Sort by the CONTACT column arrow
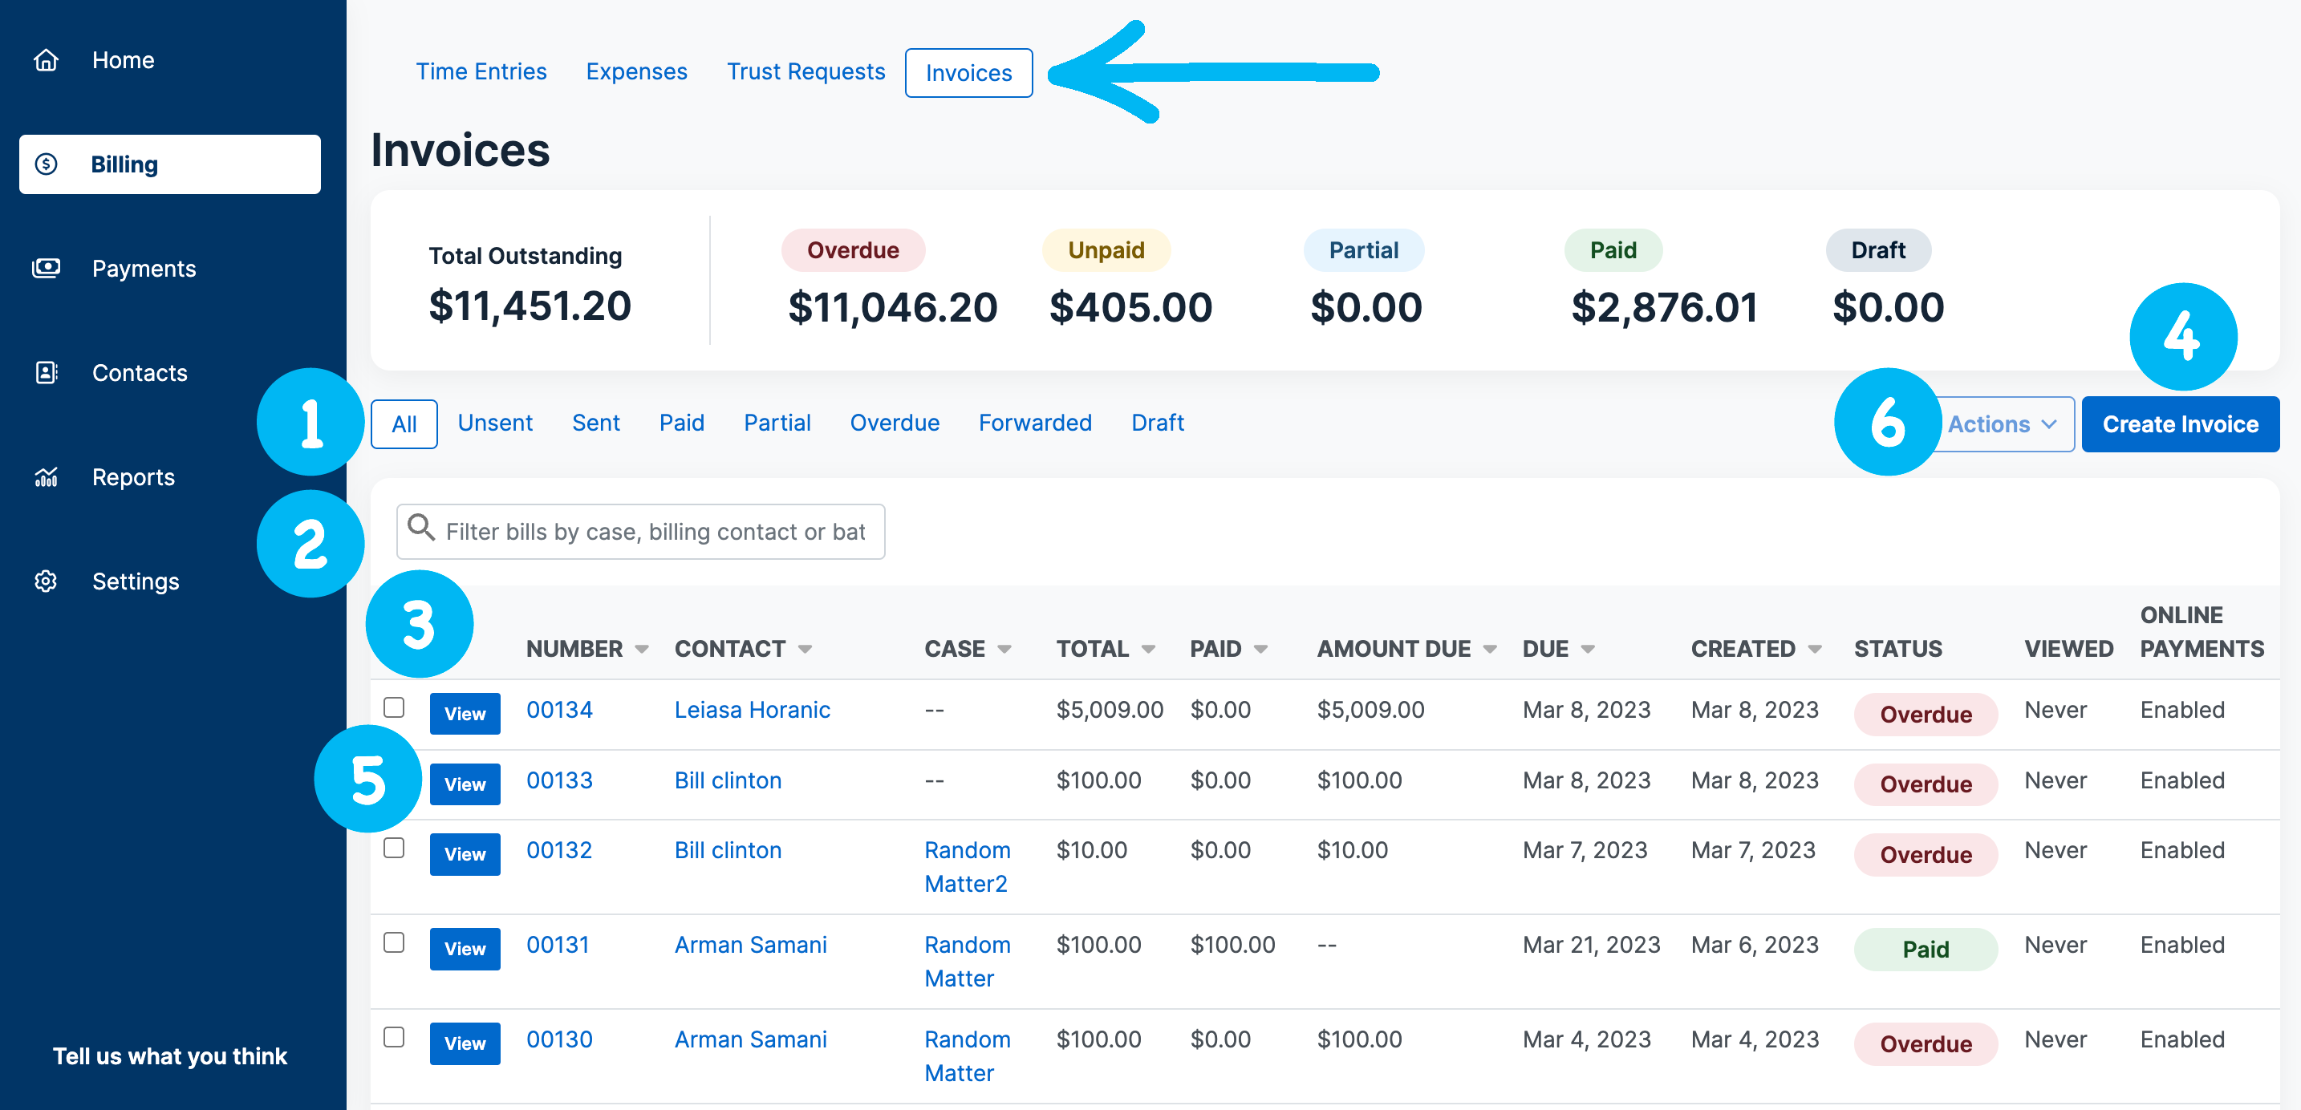Viewport: 2301px width, 1110px height. pos(804,648)
